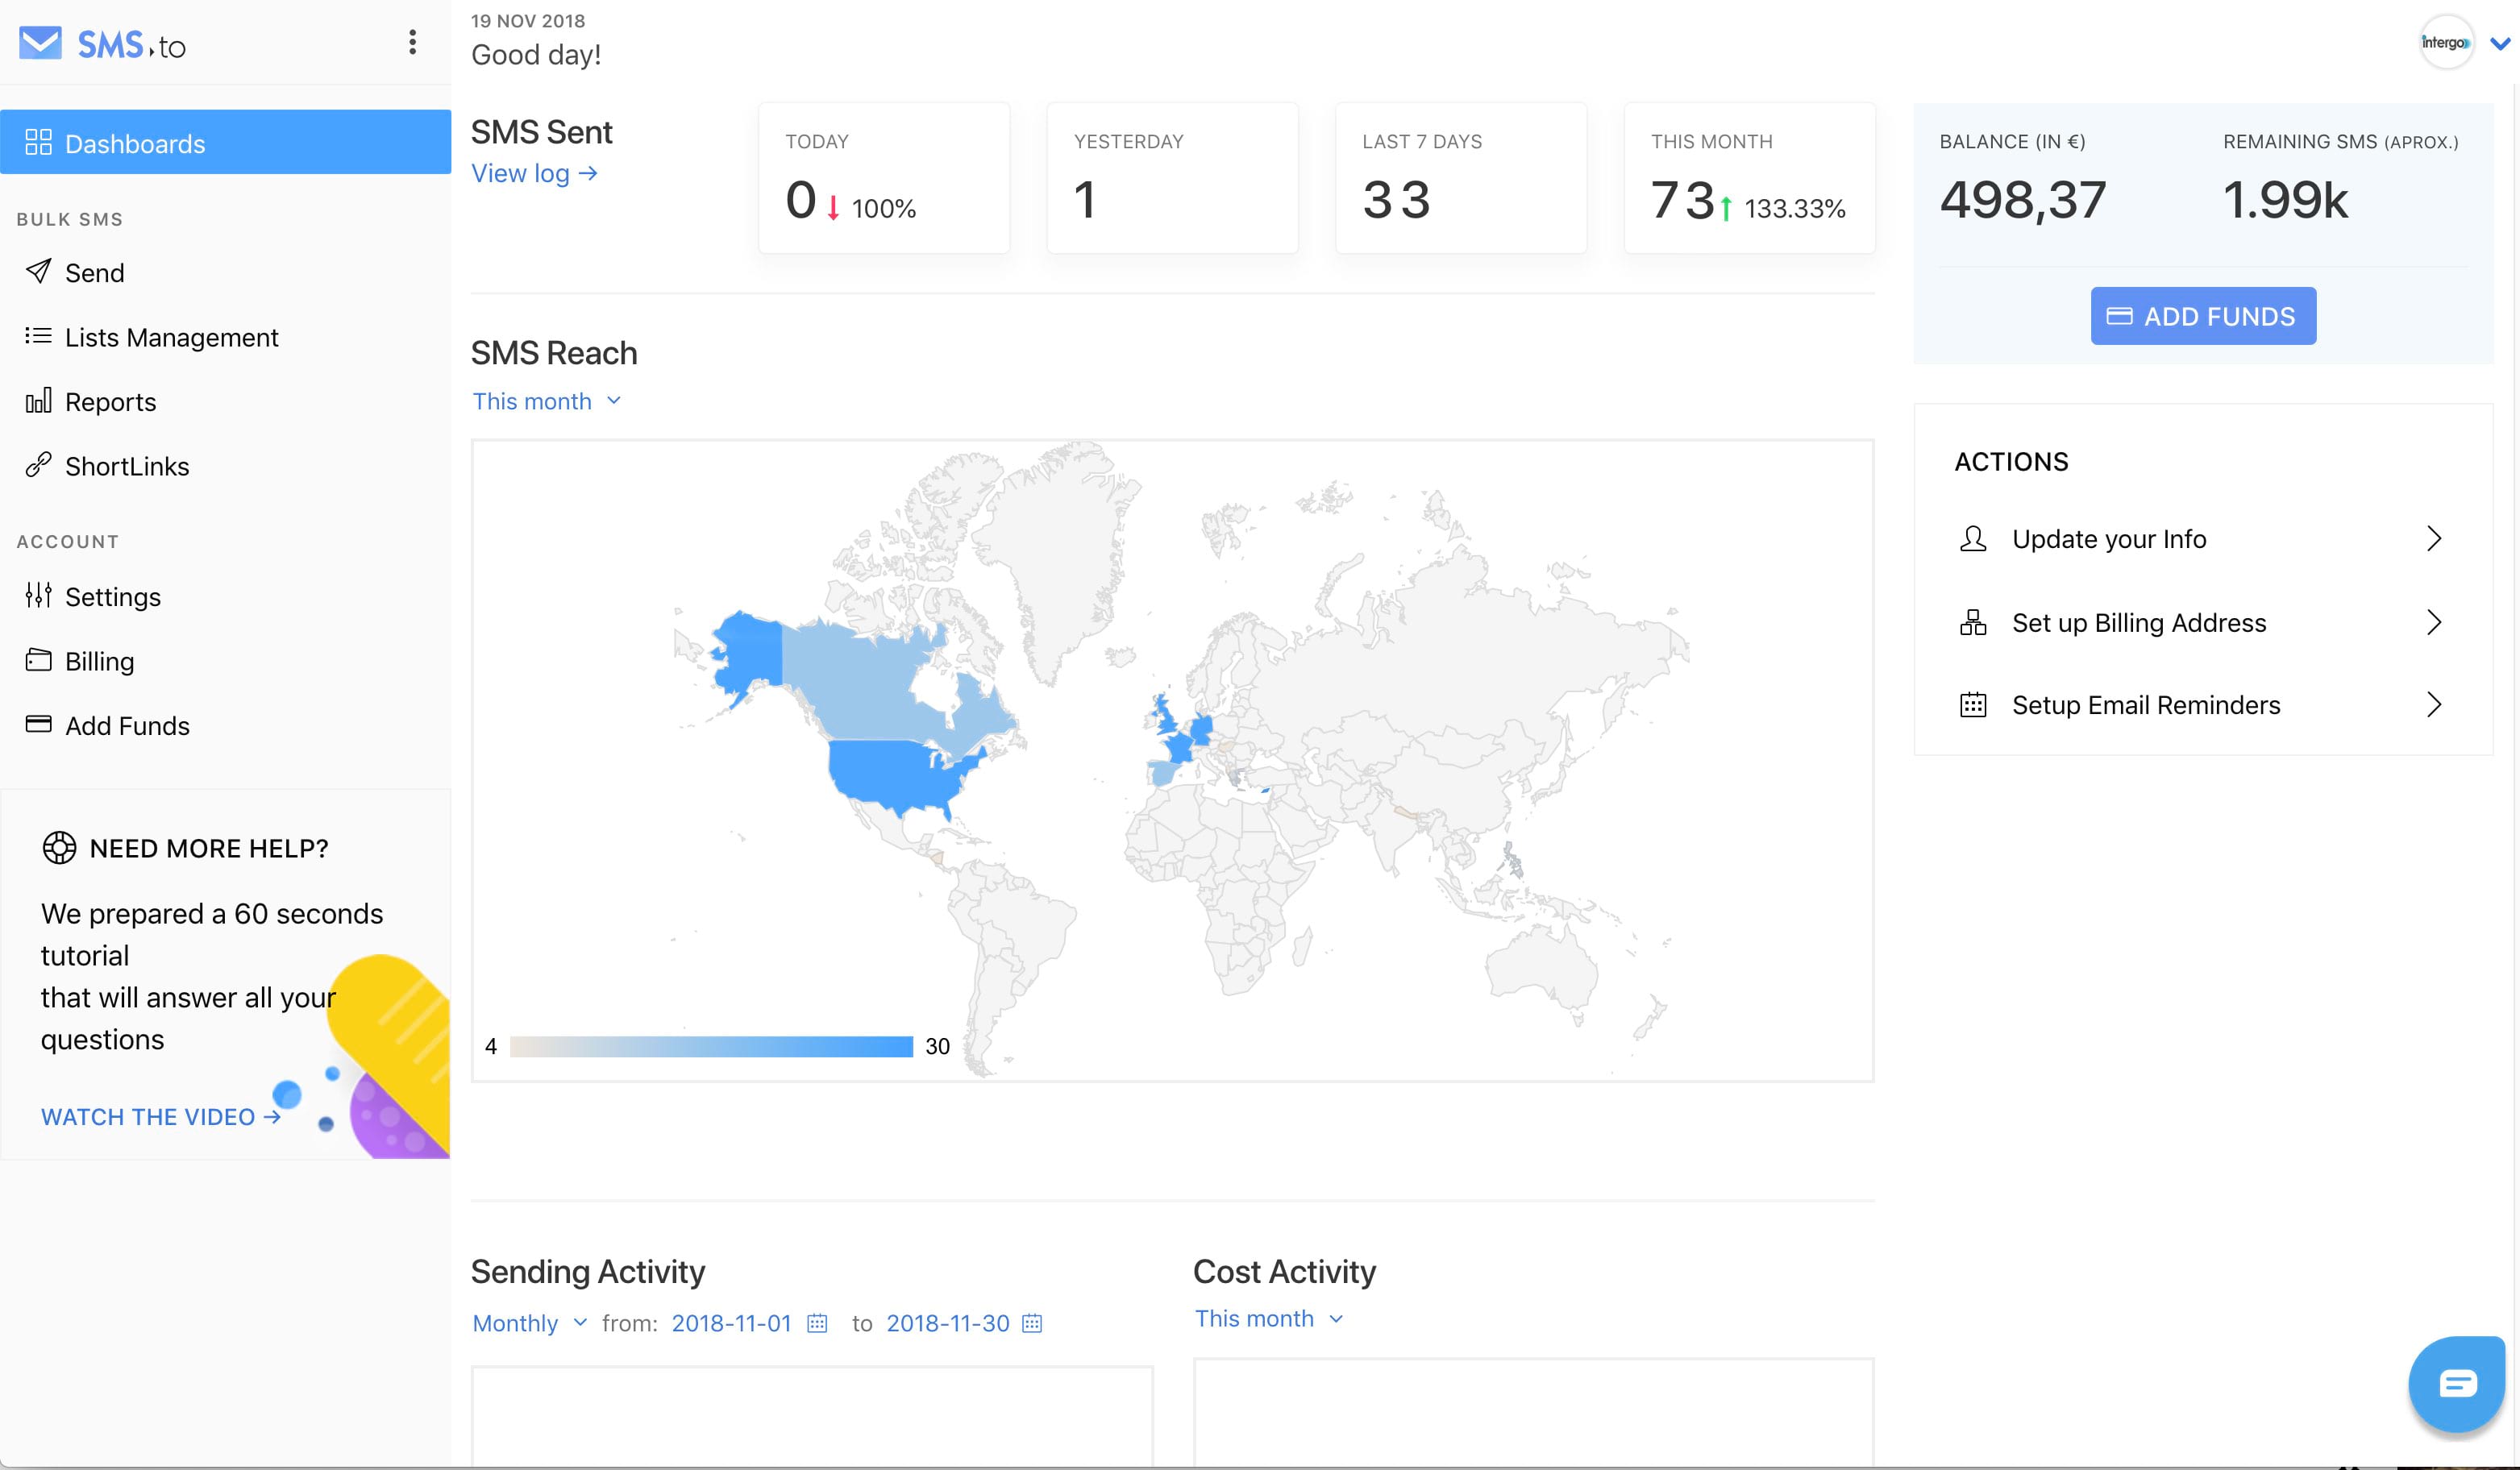The image size is (2520, 1470).
Task: Click the end date calendar icon
Action: [1032, 1323]
